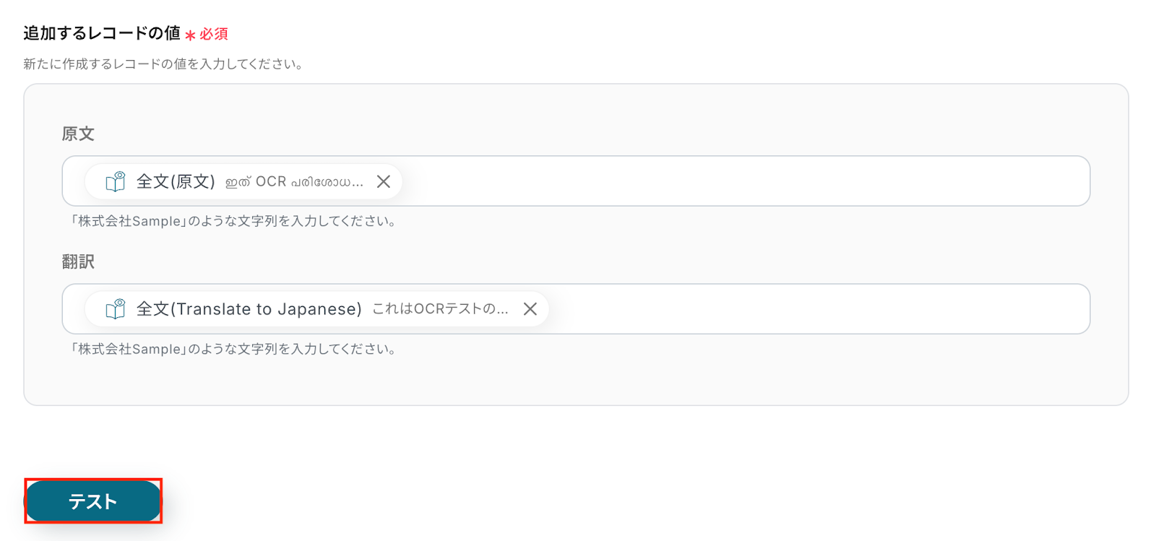This screenshot has width=1156, height=541.
Task: Click the red asterisk beside the heading
Action: 190,35
